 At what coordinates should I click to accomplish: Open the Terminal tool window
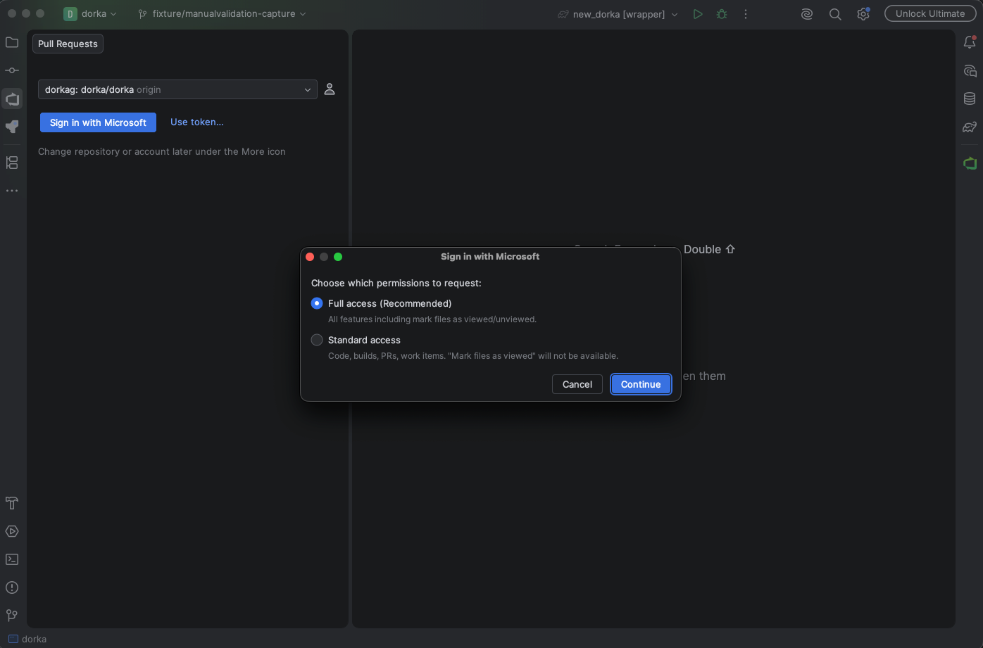pyautogui.click(x=12, y=559)
